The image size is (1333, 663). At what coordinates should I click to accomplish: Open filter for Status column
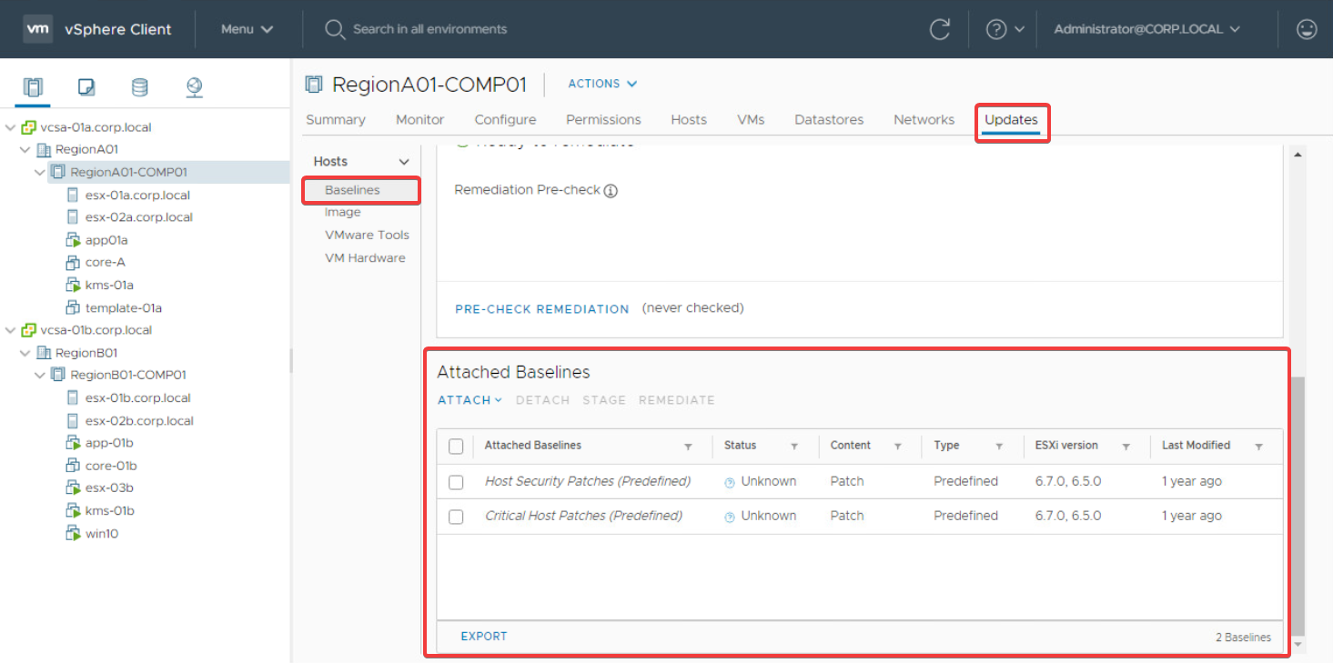pyautogui.click(x=794, y=447)
